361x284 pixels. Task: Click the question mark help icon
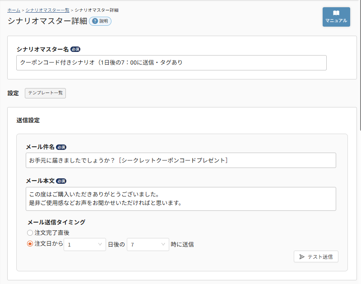click(95, 21)
